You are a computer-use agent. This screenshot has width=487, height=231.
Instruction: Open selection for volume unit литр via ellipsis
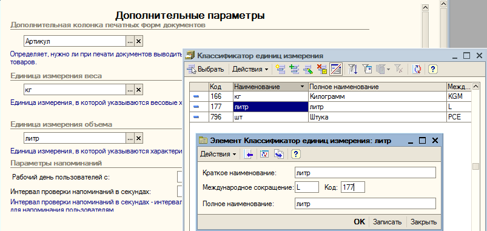point(130,138)
